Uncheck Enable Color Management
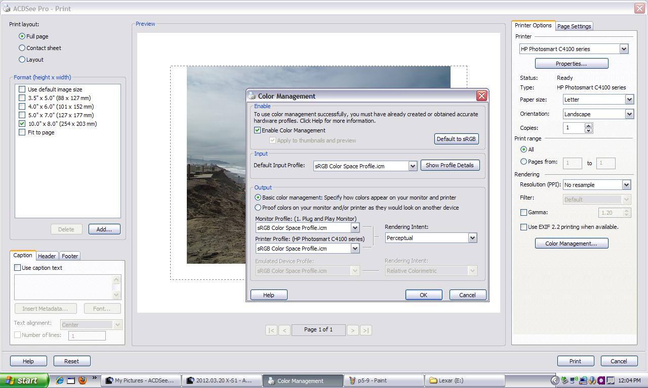Viewport: 648px width, 388px height. 258,130
